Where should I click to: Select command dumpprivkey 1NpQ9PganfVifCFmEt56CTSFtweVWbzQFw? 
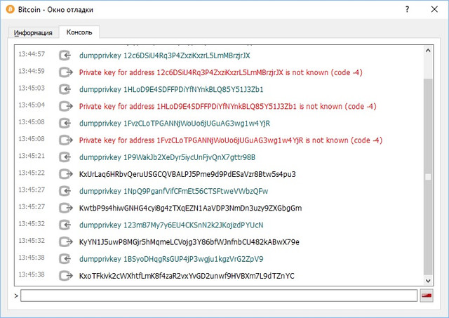(x=173, y=192)
